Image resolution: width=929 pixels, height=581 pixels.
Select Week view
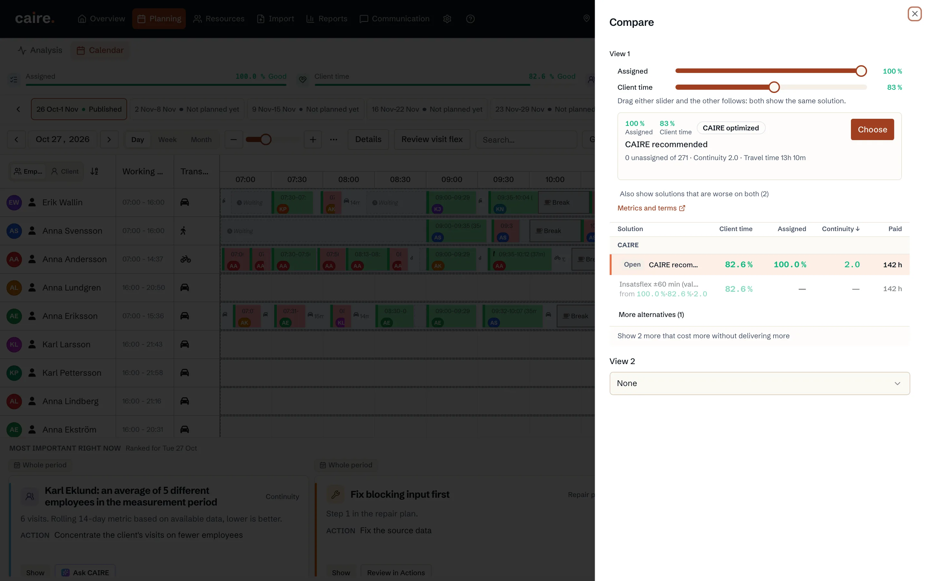167,139
